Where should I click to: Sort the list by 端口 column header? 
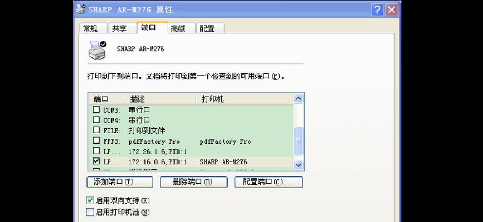(106, 99)
